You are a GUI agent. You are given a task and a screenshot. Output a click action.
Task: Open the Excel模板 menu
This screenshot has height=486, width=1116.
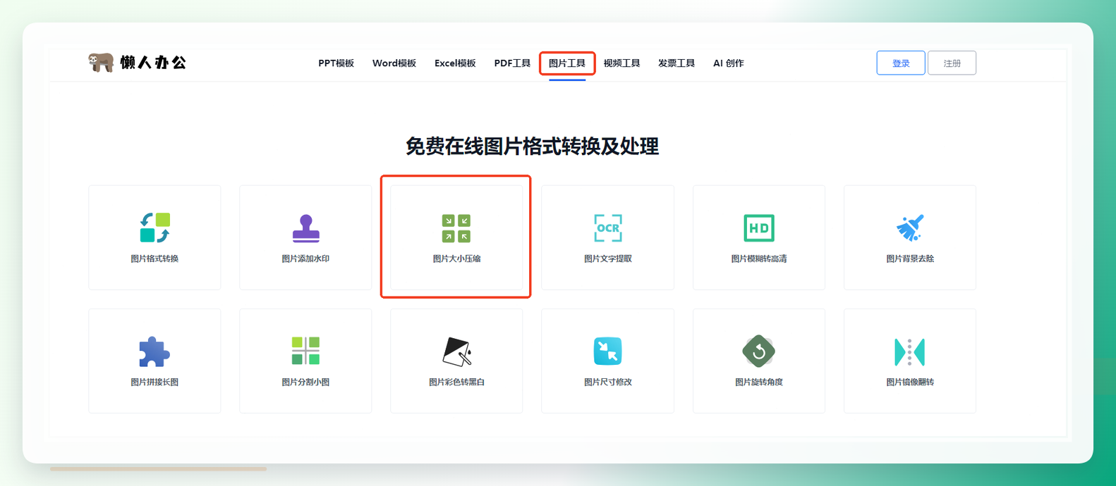coord(455,63)
